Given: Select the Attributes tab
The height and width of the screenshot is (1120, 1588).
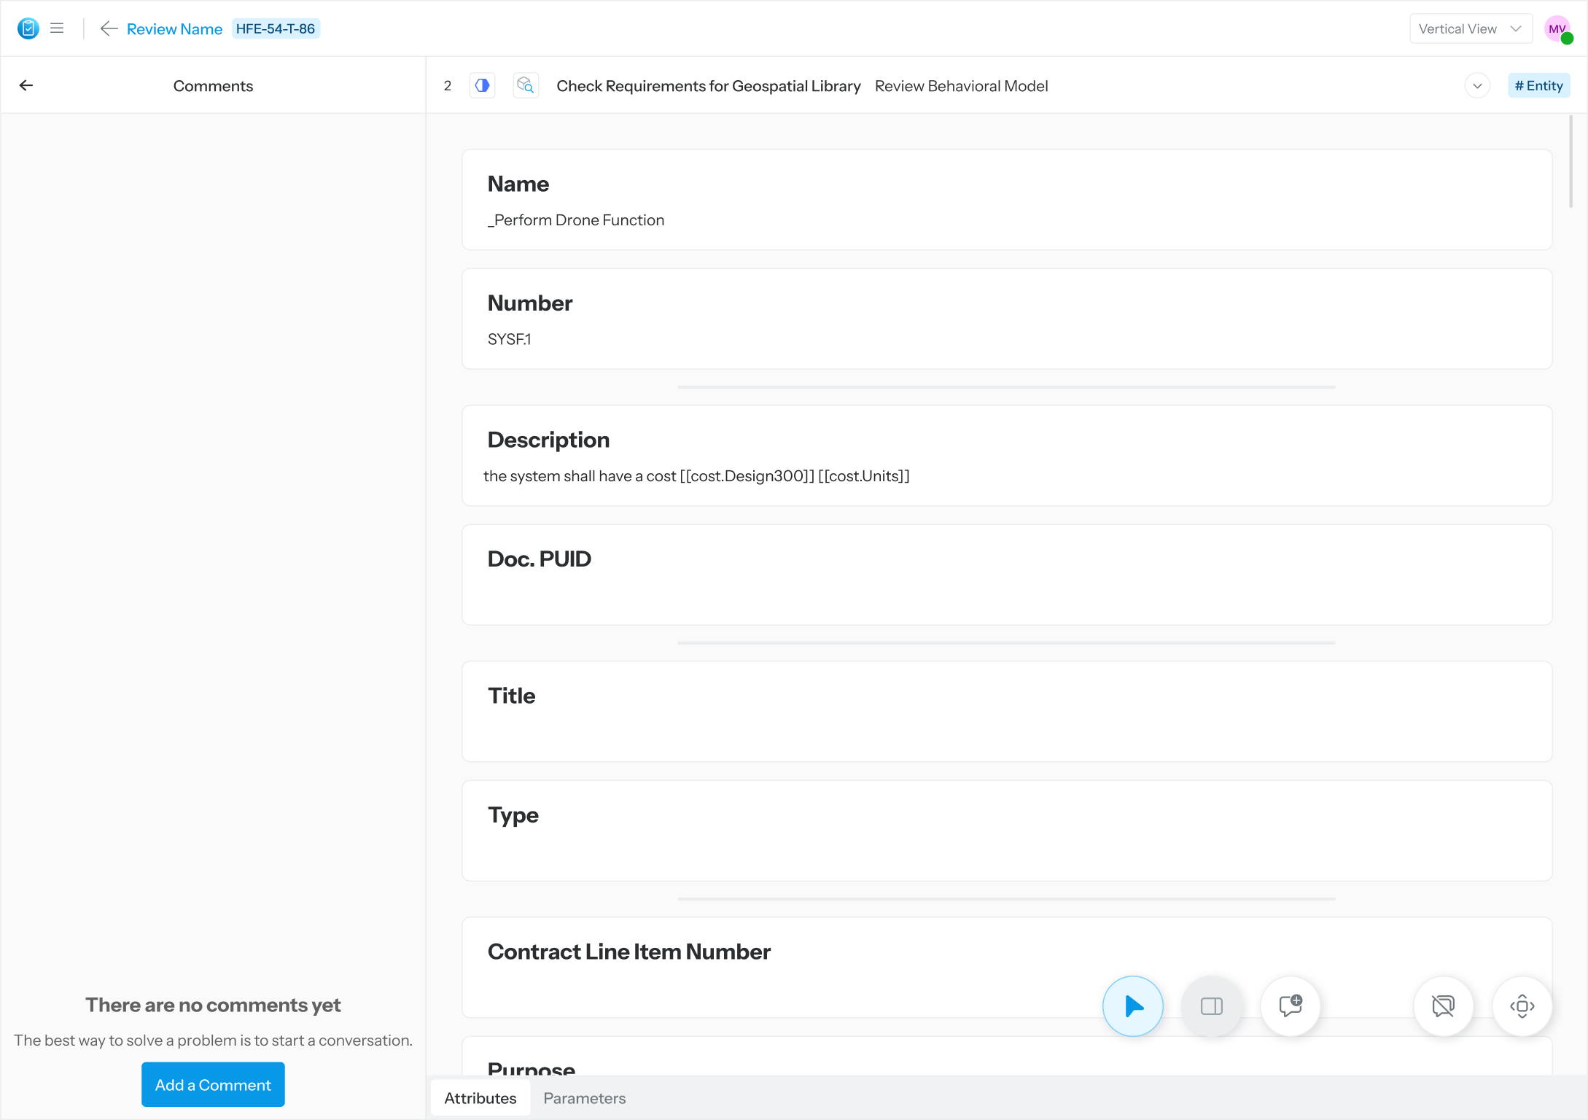Looking at the screenshot, I should (x=480, y=1098).
